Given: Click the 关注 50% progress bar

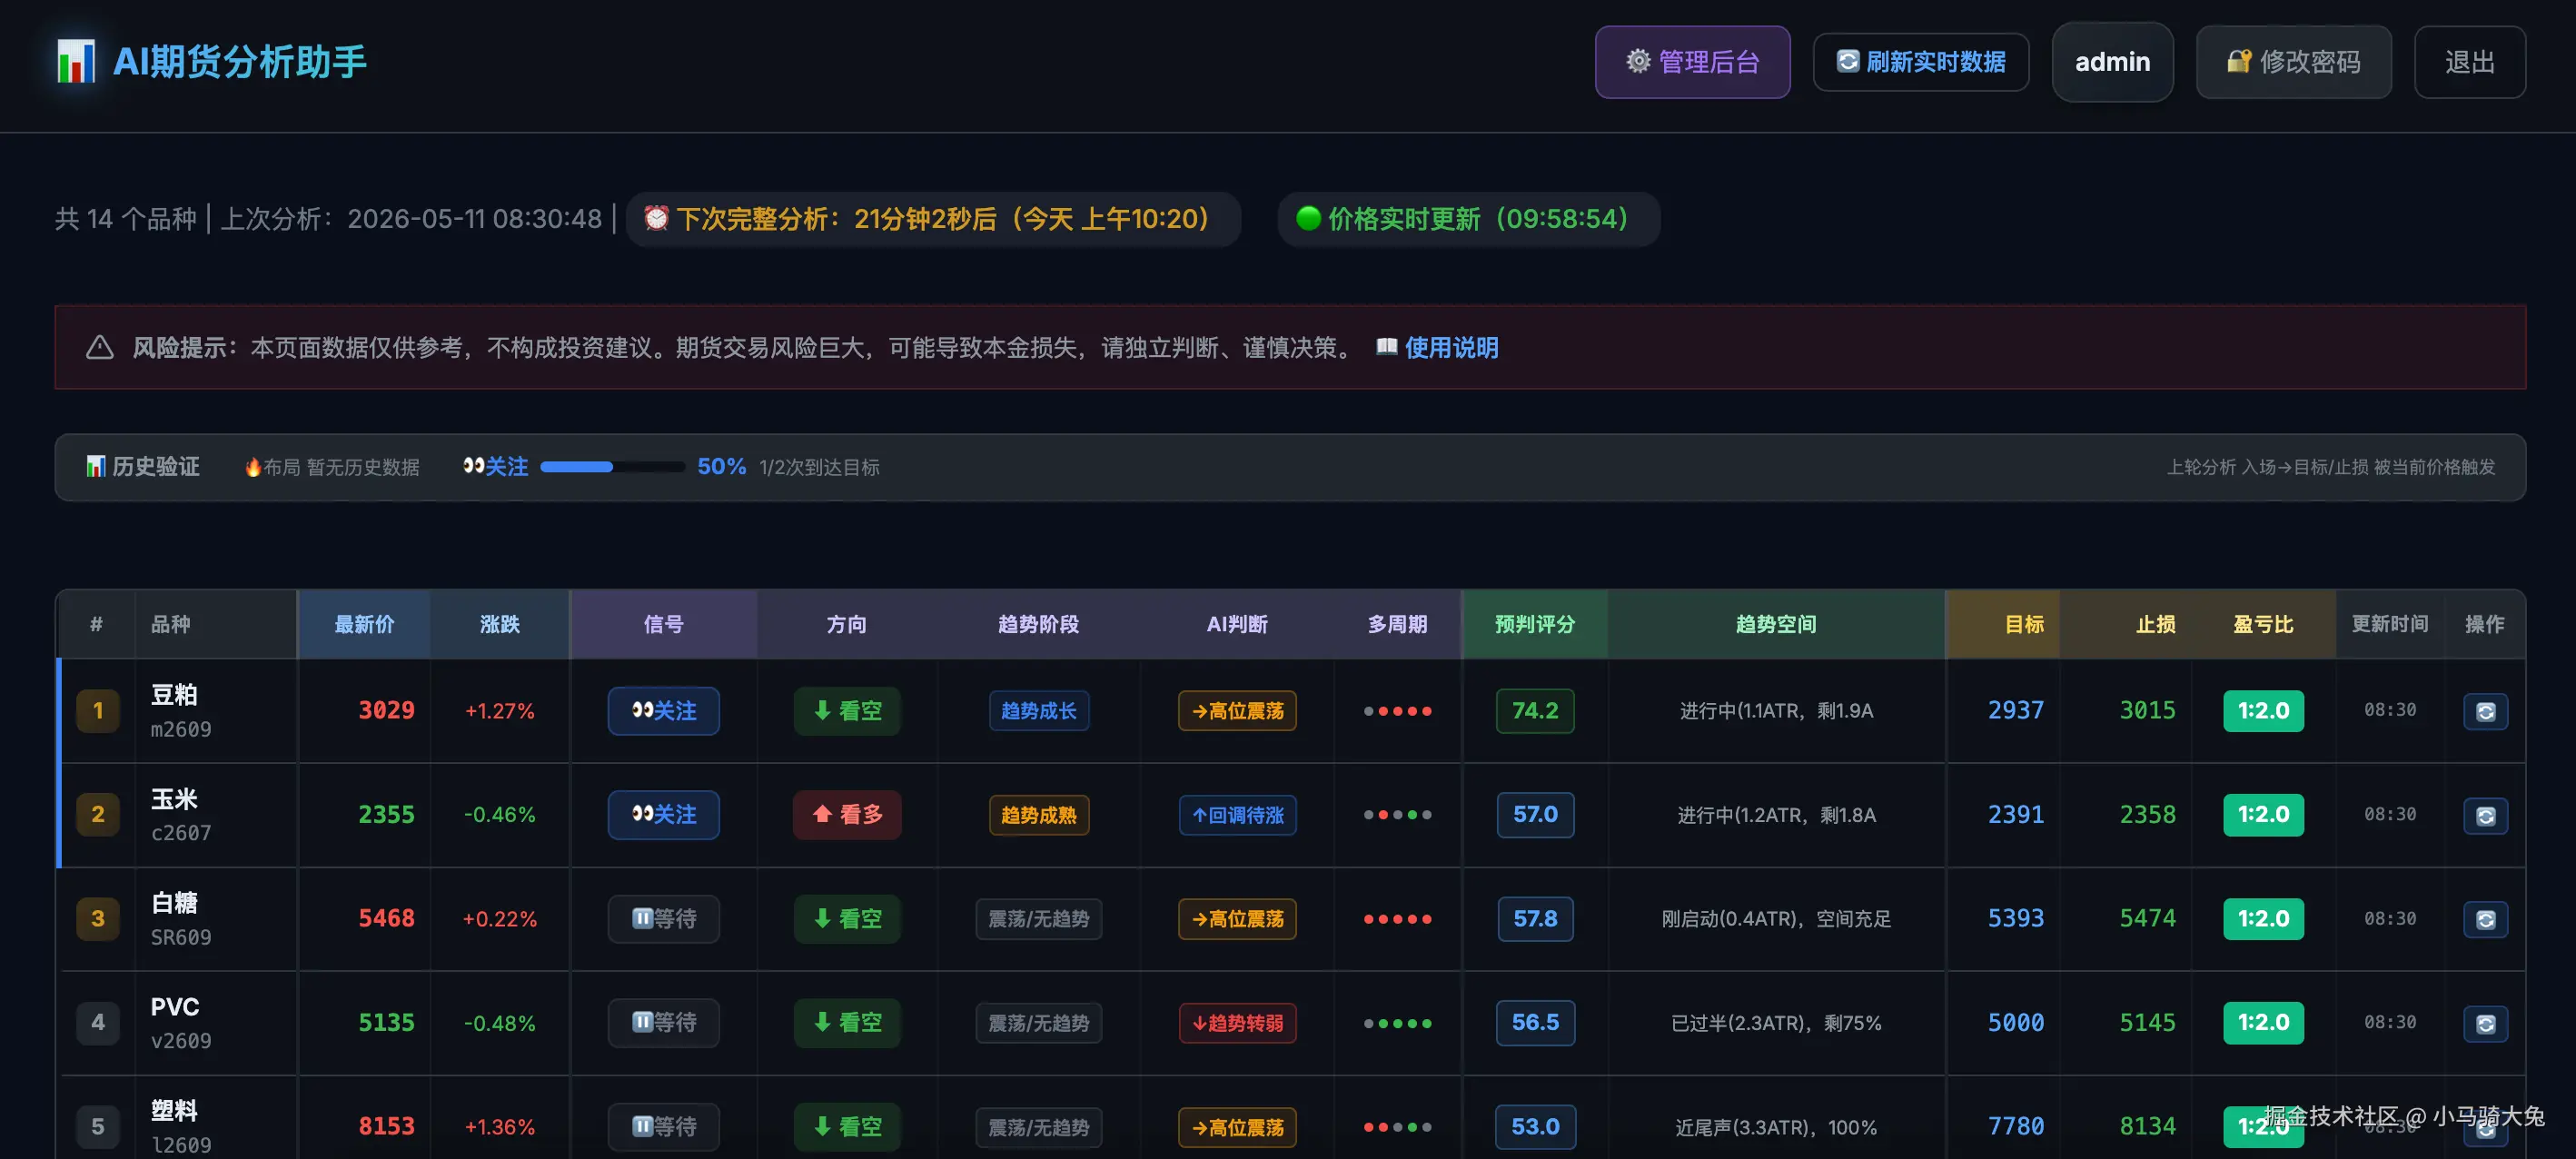Looking at the screenshot, I should pos(612,467).
